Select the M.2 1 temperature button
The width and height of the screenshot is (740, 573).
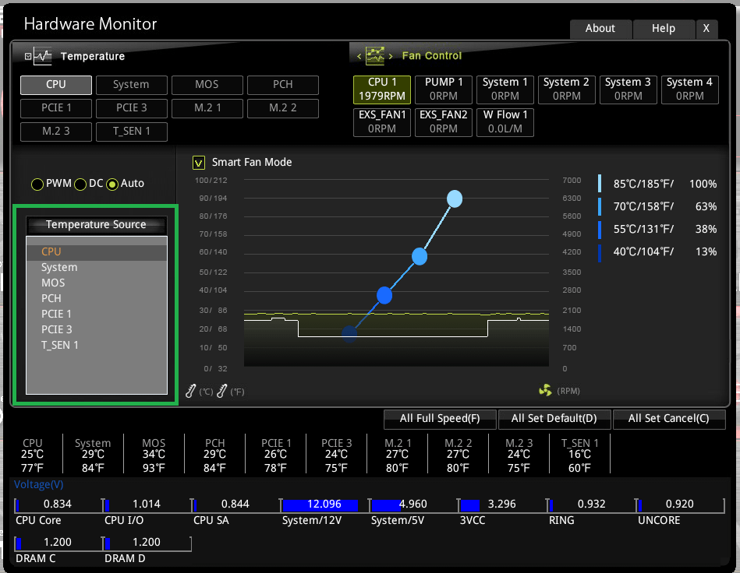(x=207, y=108)
